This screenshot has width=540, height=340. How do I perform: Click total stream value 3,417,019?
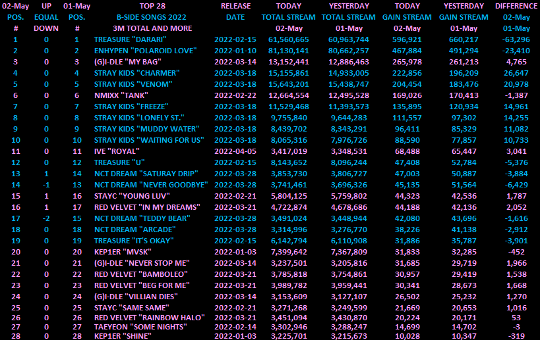(289, 151)
